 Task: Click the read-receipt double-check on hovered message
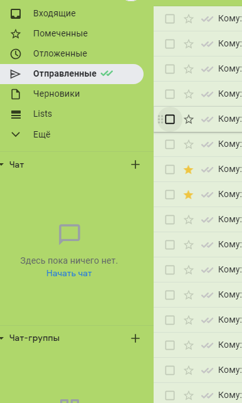tap(207, 119)
